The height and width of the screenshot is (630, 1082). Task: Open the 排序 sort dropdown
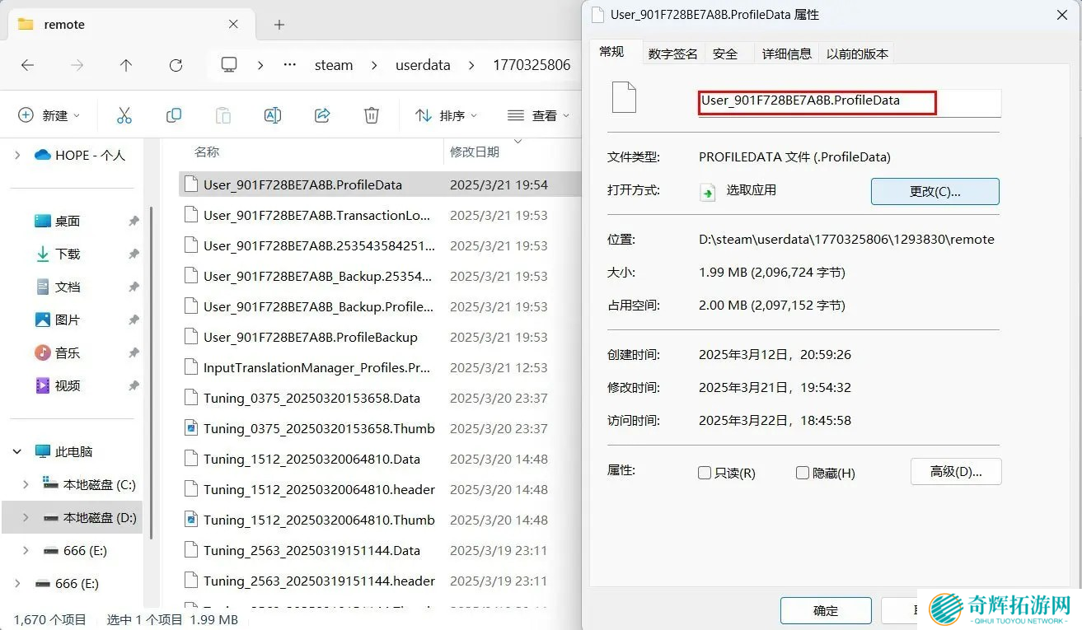446,115
